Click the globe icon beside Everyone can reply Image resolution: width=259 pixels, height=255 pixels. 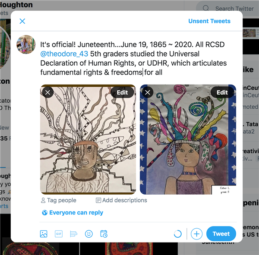[44, 213]
